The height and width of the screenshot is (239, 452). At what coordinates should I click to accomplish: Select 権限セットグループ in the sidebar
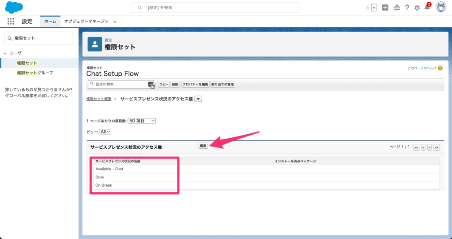click(x=35, y=73)
